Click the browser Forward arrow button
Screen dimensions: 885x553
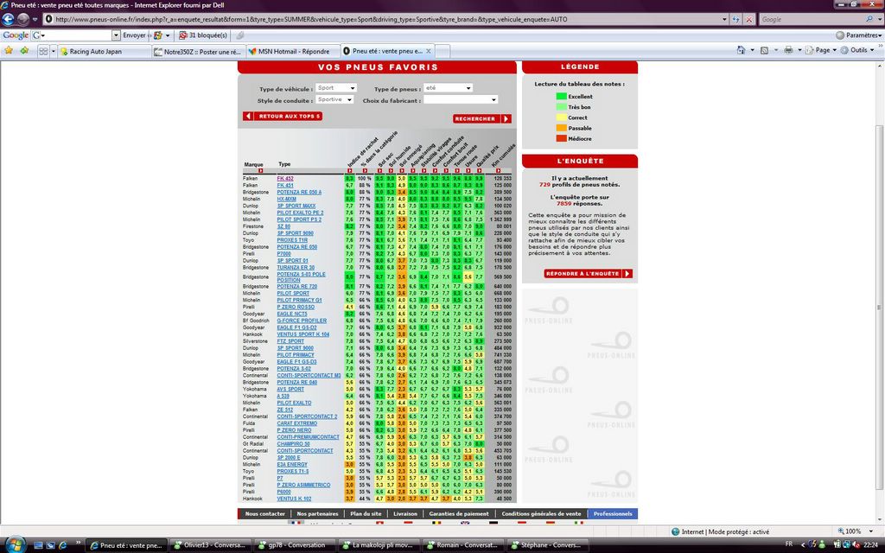(22, 19)
